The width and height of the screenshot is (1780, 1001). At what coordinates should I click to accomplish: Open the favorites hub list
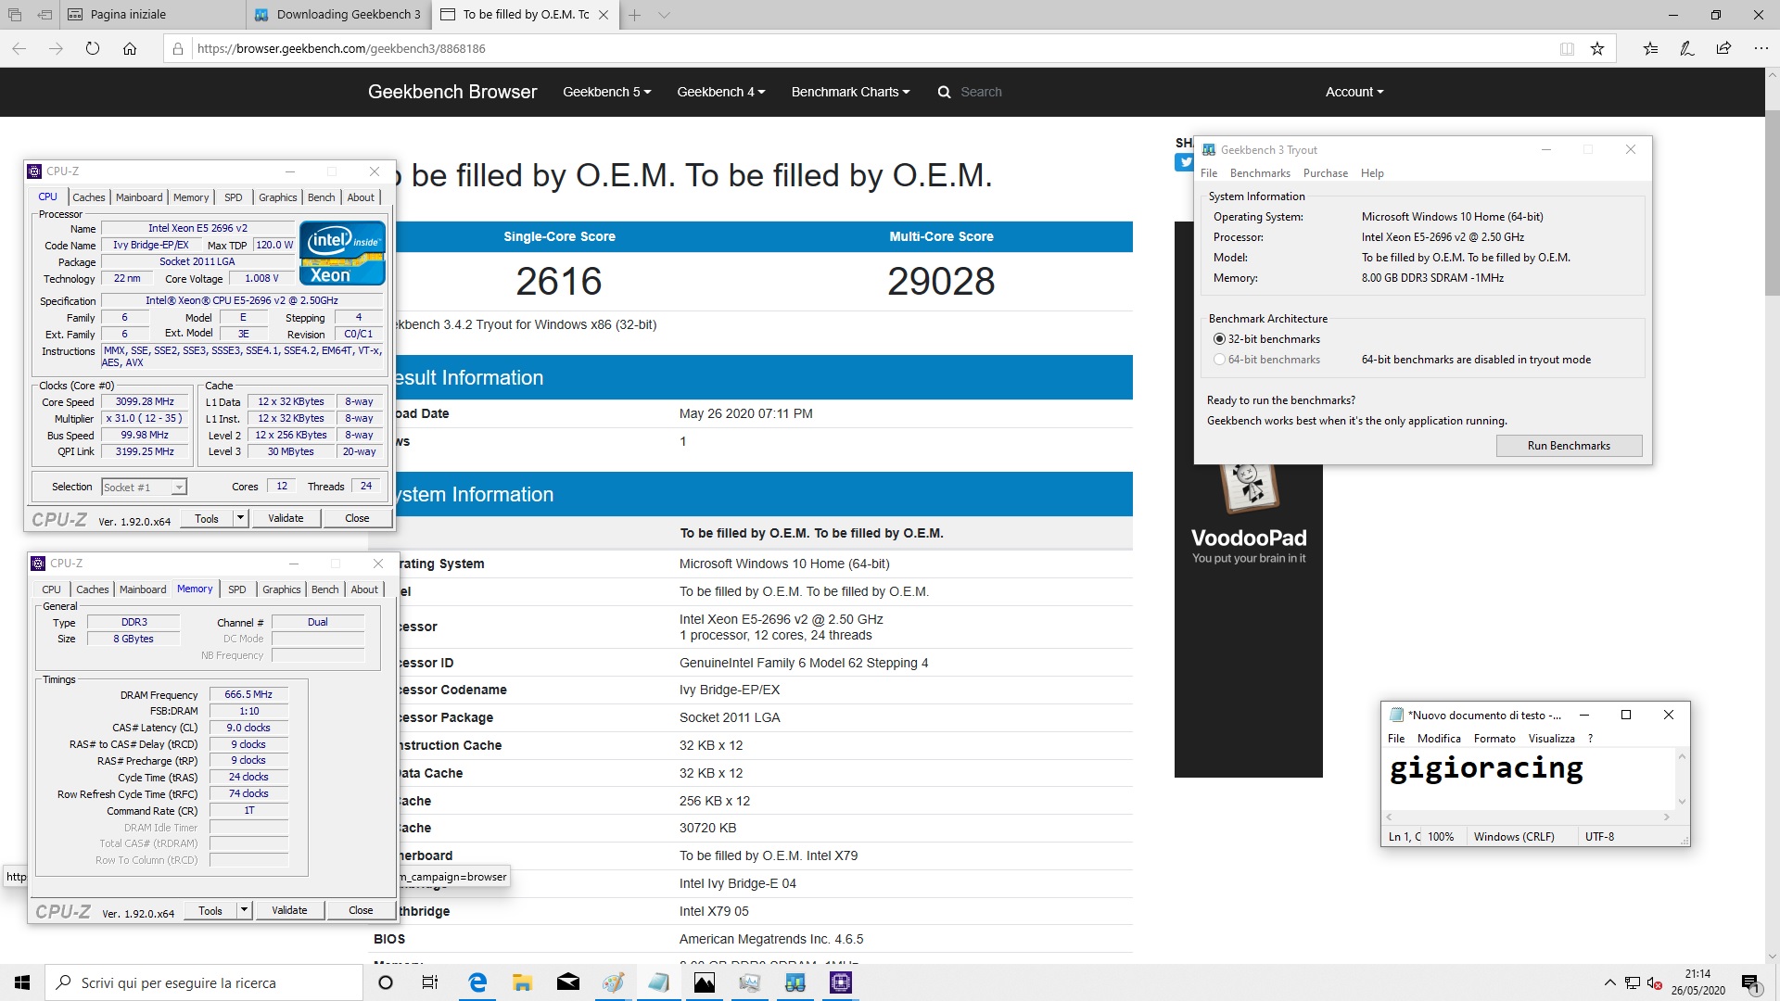point(1650,48)
